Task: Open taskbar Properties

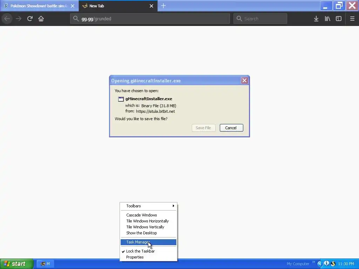Action: (148, 257)
